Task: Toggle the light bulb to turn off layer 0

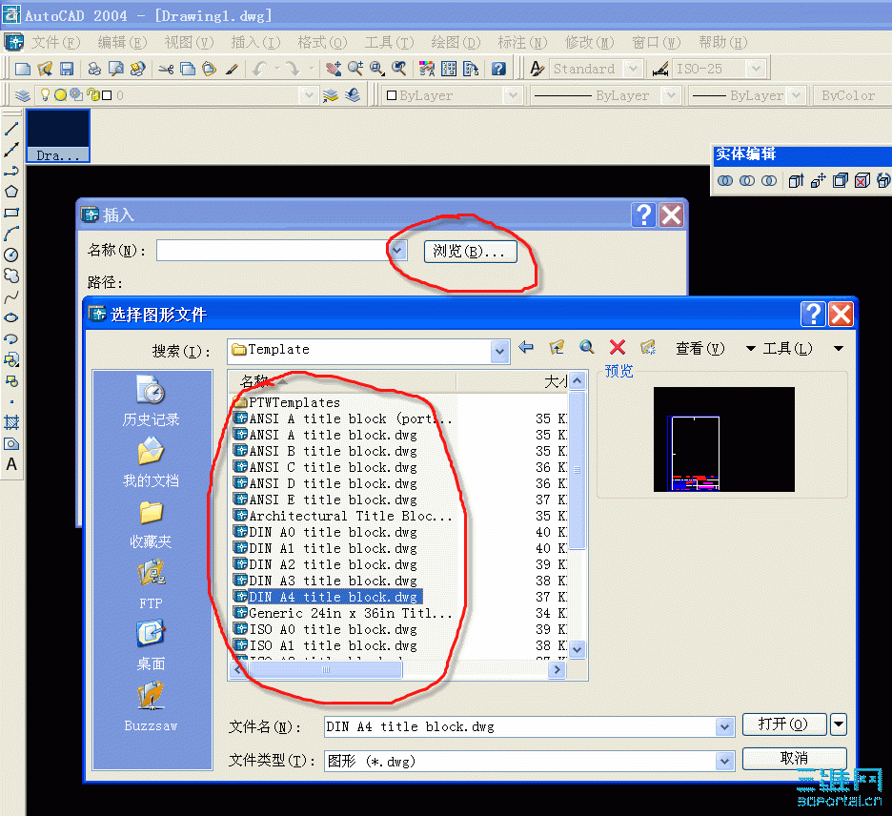Action: point(45,95)
